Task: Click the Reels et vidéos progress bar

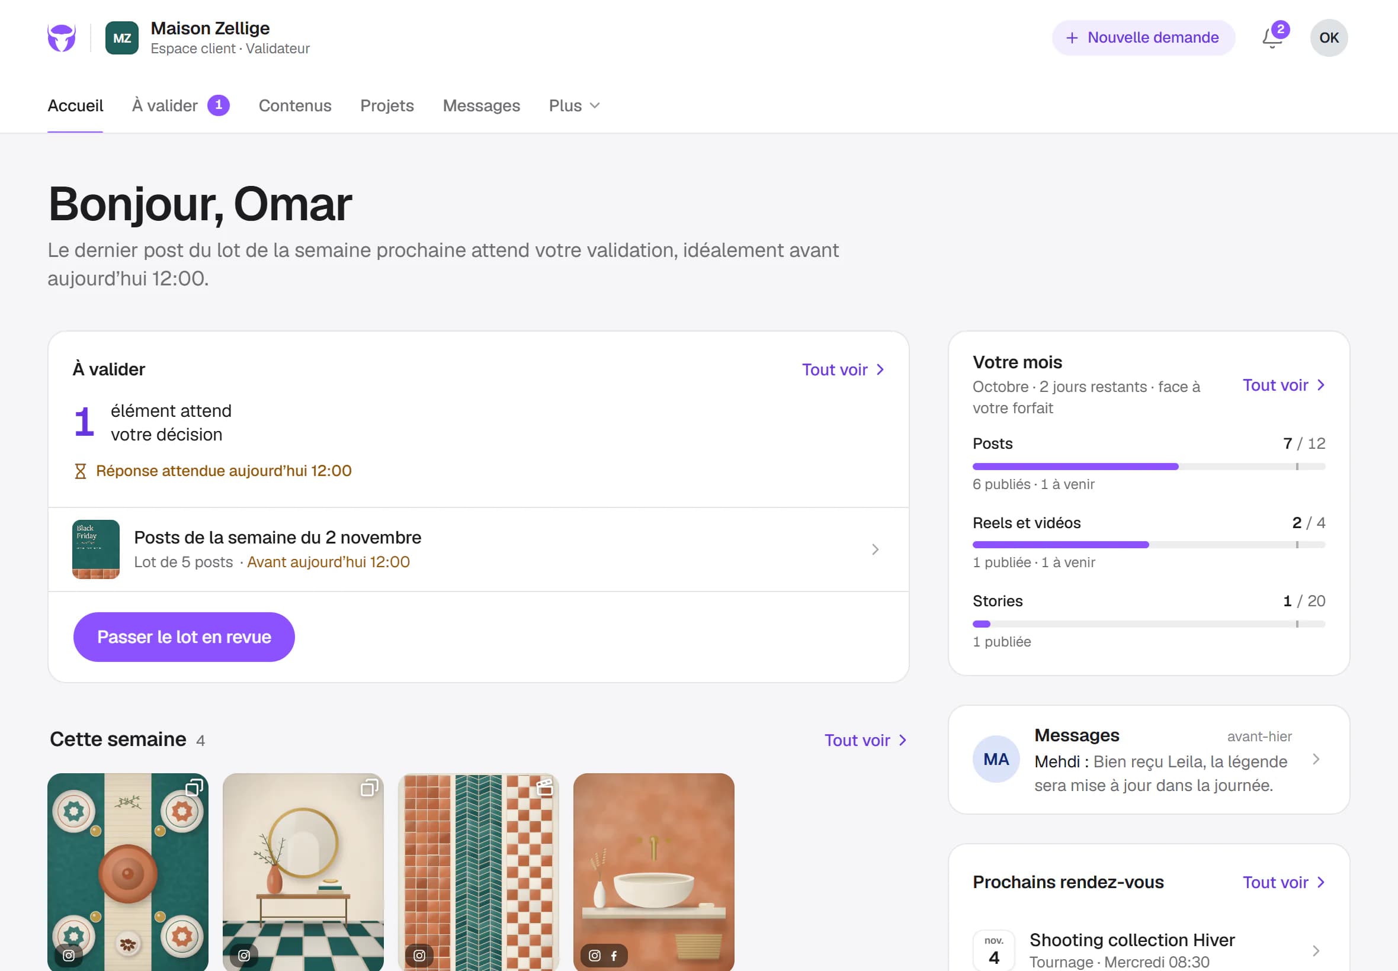Action: 1149,545
